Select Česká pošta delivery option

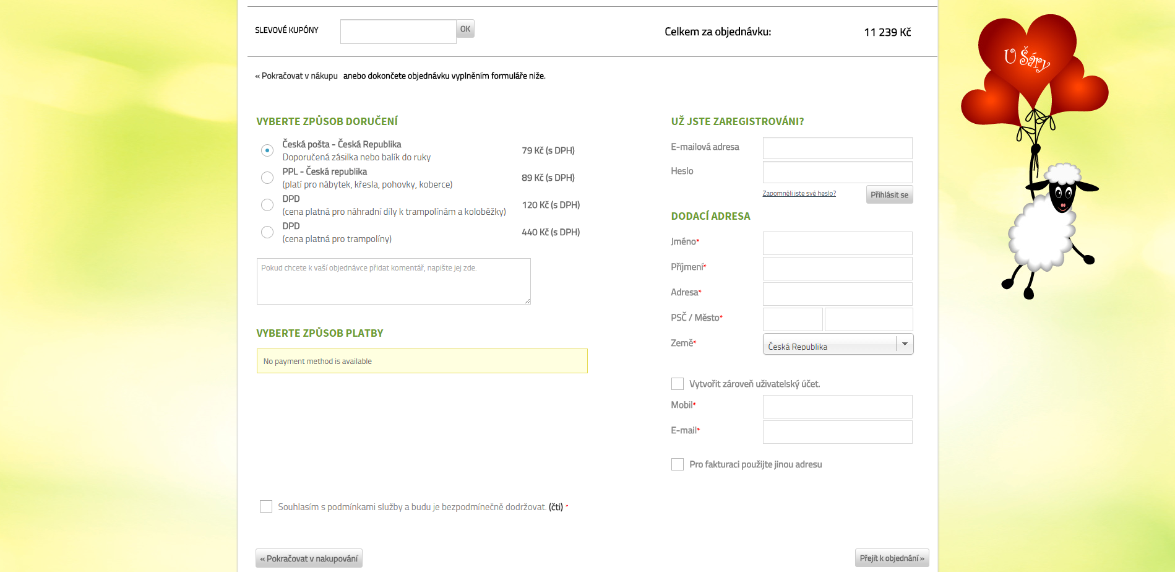pyautogui.click(x=267, y=150)
